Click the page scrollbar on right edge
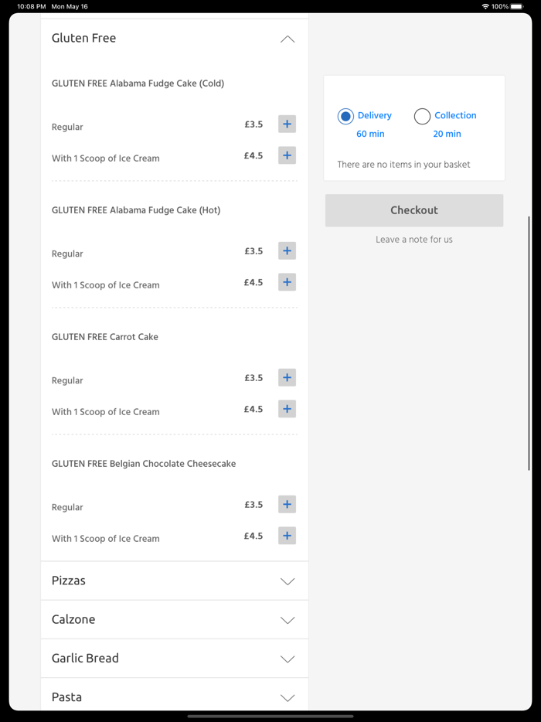This screenshot has width=541, height=722. [529, 309]
